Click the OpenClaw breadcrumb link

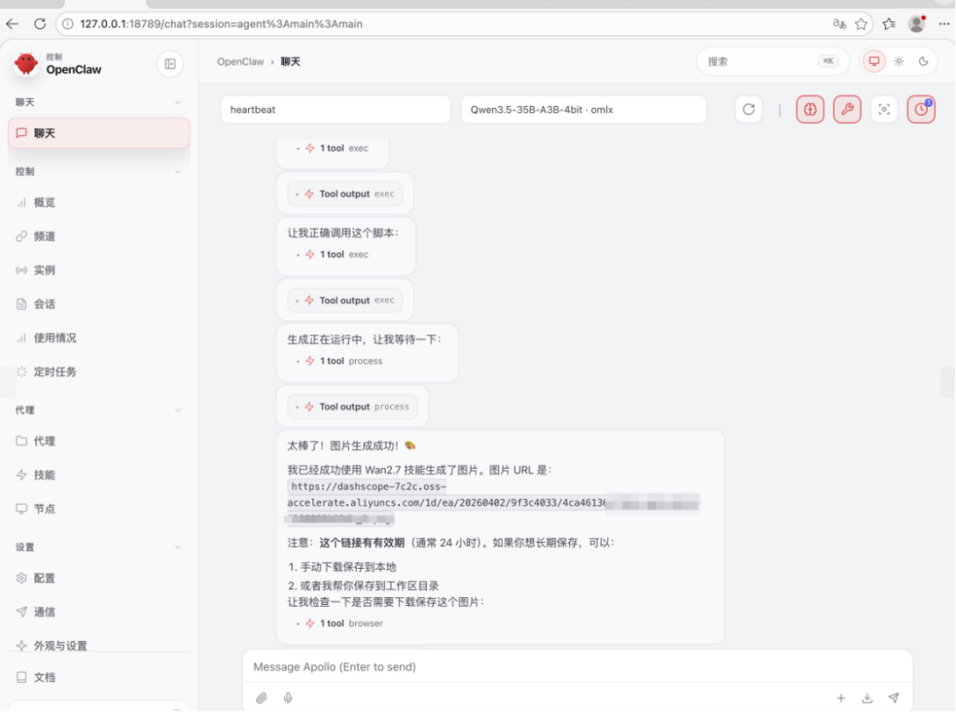tap(241, 62)
